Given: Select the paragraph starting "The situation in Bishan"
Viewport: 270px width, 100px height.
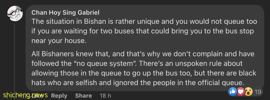Looking at the screenshot, I should point(144,31).
